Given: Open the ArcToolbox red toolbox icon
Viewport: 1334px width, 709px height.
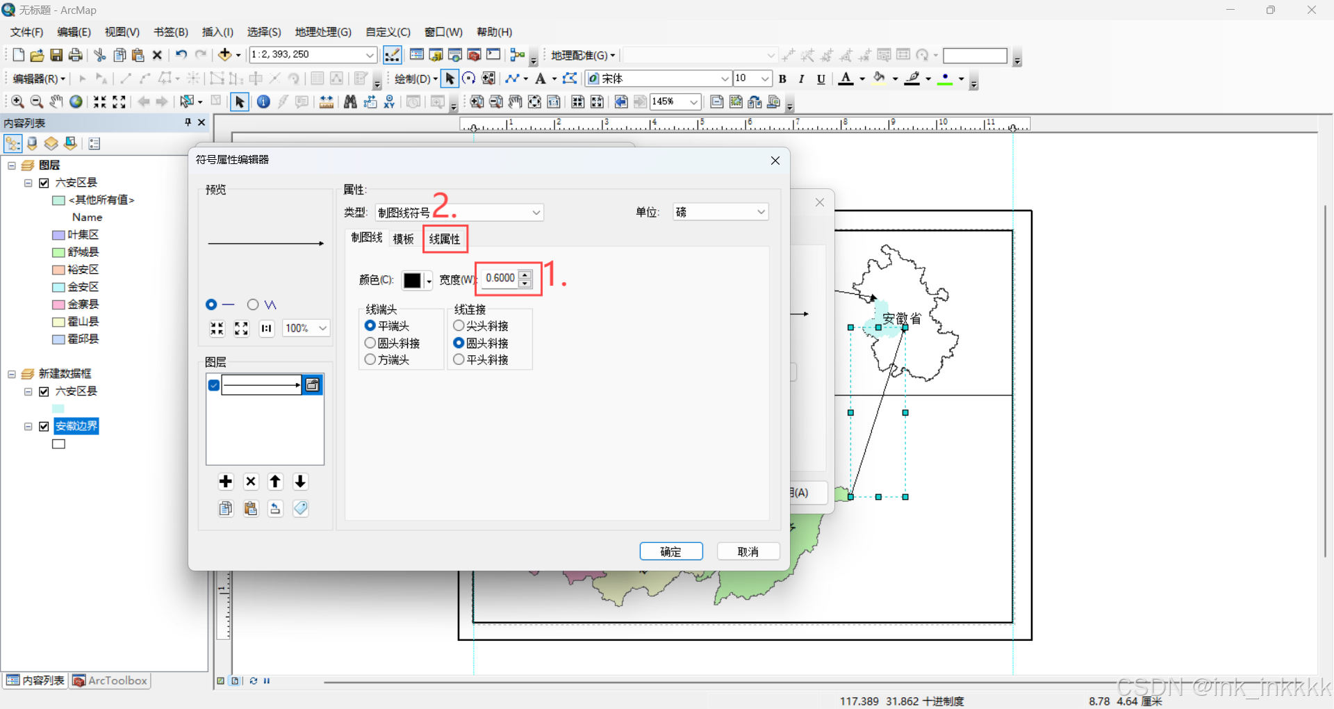Looking at the screenshot, I should coord(475,55).
